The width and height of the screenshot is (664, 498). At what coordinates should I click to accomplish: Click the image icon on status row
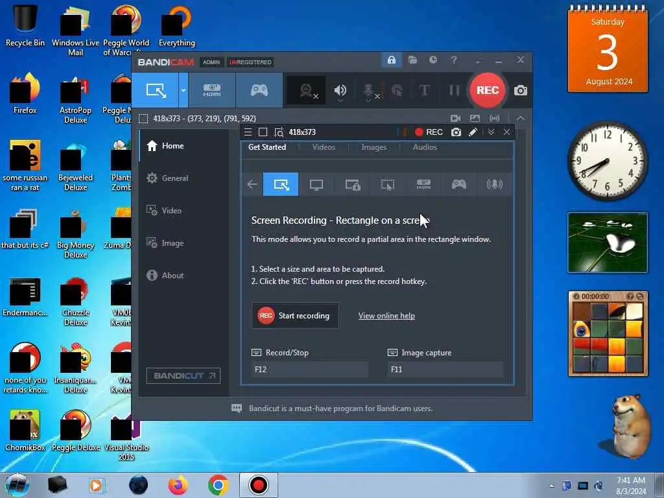click(475, 119)
